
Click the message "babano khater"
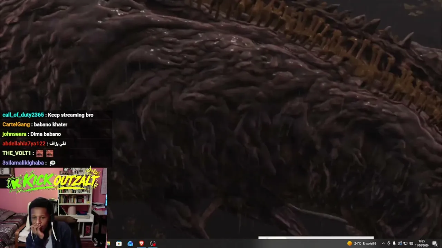[51, 124]
